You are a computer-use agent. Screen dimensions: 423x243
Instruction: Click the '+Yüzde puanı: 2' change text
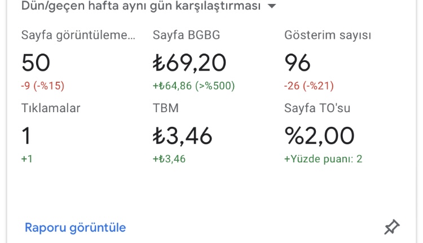pyautogui.click(x=323, y=159)
